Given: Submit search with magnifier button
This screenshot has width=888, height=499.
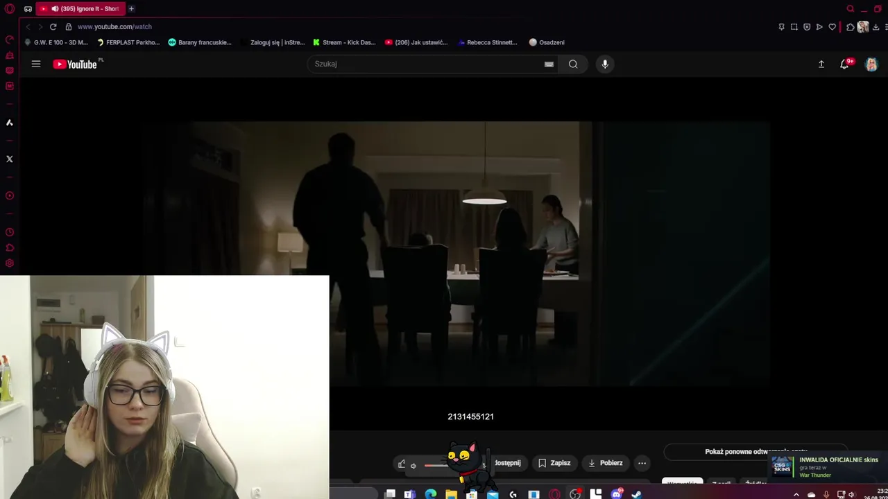Looking at the screenshot, I should coord(573,64).
